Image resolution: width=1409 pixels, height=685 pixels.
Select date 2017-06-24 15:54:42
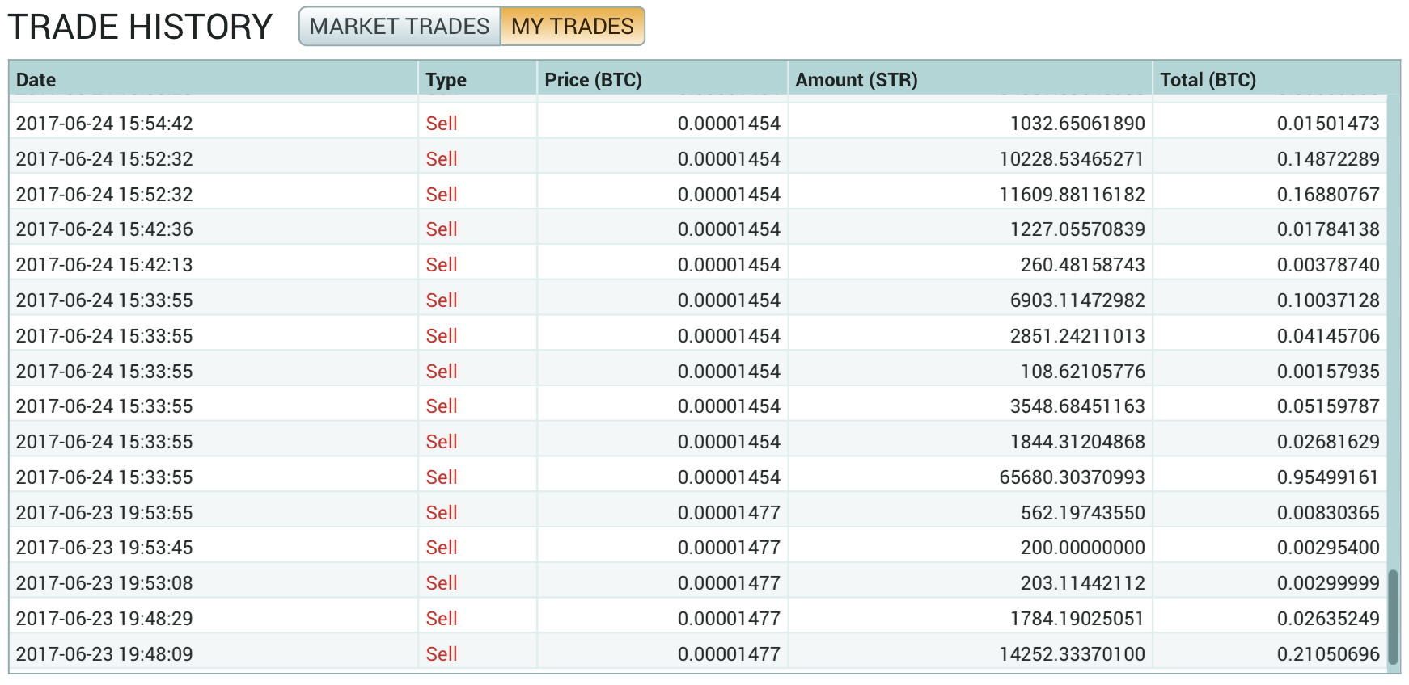coord(104,124)
